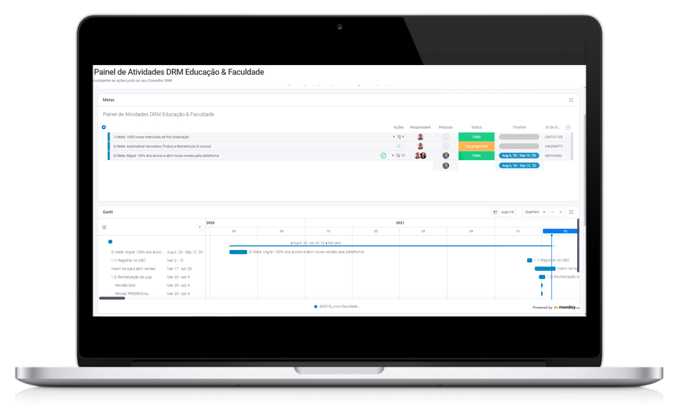Open the two Responsável avatars on Meta 3
This screenshot has height=407, width=679.
pos(420,155)
